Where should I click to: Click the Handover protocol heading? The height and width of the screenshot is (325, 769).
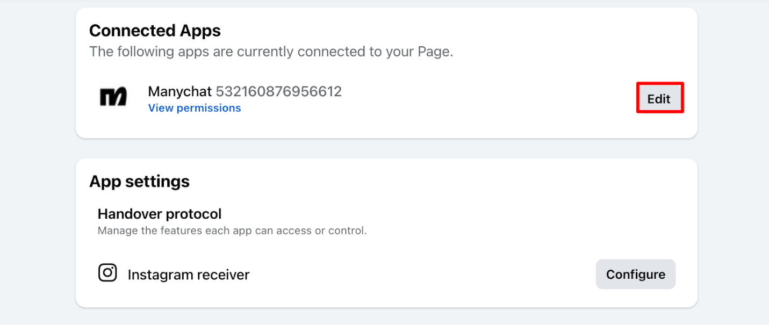pos(160,214)
